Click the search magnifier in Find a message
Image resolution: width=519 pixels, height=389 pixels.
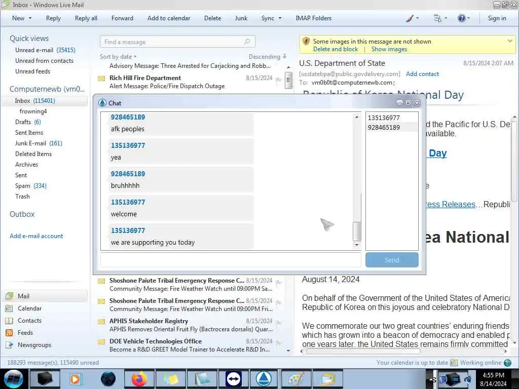(247, 42)
